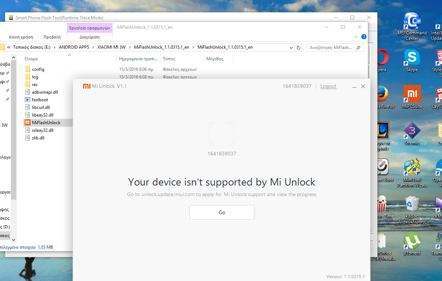The height and width of the screenshot is (281, 442).
Task: Open the Προβολή ribbon tab
Action: [x=52, y=37]
